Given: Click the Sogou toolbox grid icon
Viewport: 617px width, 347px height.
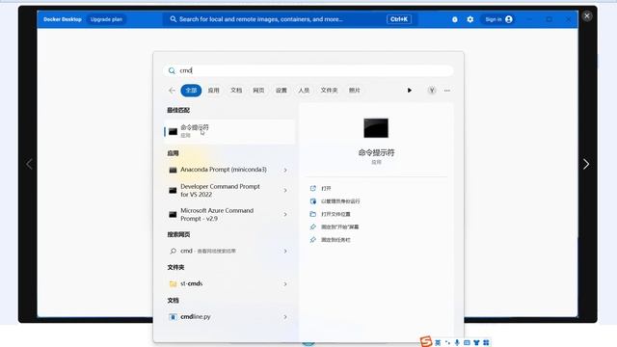Looking at the screenshot, I should click(486, 343).
